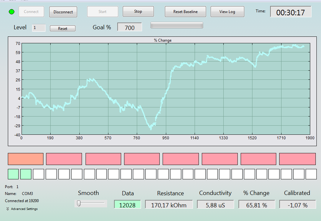Click the Calibrated value -1,07 %
This screenshot has height=221, width=321.
pyautogui.click(x=298, y=204)
